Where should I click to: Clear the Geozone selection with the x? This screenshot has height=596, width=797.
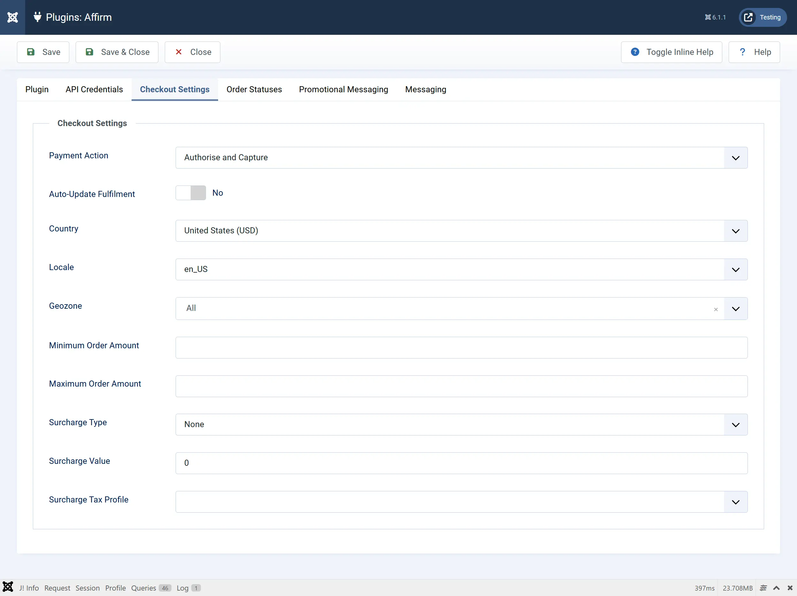[x=716, y=309]
